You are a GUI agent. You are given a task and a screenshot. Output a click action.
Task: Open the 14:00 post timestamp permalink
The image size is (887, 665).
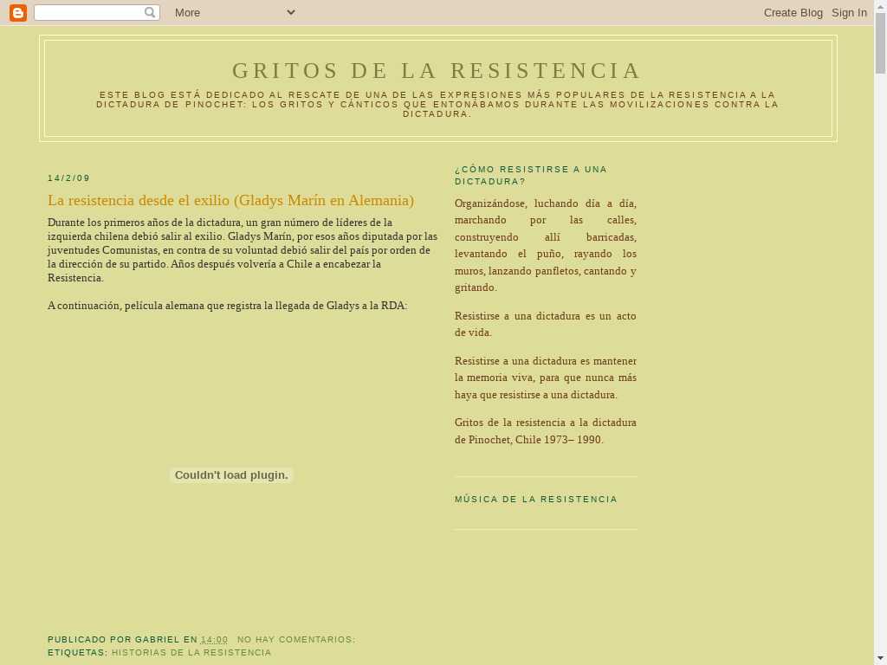pos(214,640)
